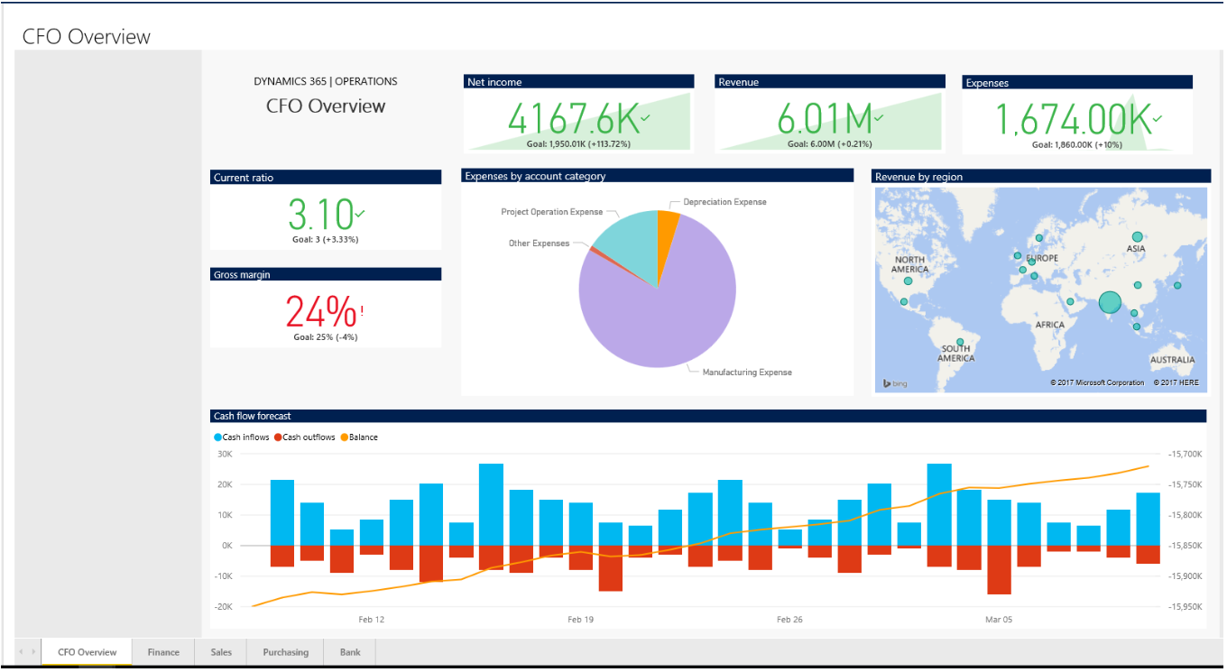
Task: Click the red exclamation mark beside 24%
Action: (362, 311)
